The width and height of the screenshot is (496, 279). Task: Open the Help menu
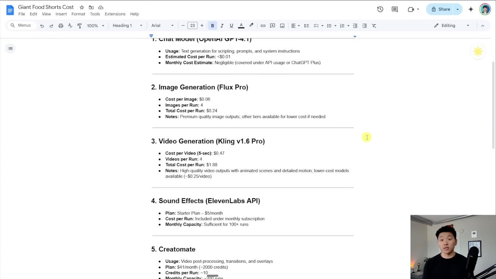click(x=134, y=14)
